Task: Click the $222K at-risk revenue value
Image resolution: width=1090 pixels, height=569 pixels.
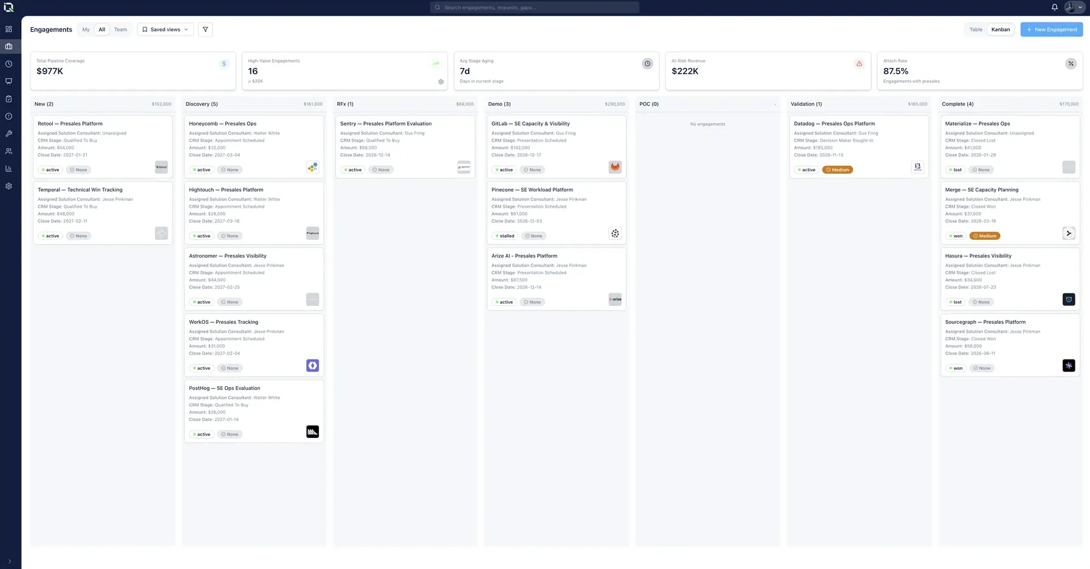Action: (685, 71)
